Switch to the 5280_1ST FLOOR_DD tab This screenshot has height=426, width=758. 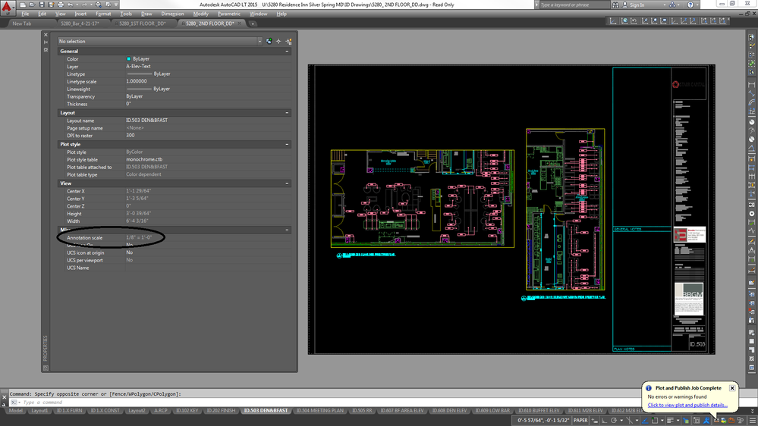pos(142,23)
